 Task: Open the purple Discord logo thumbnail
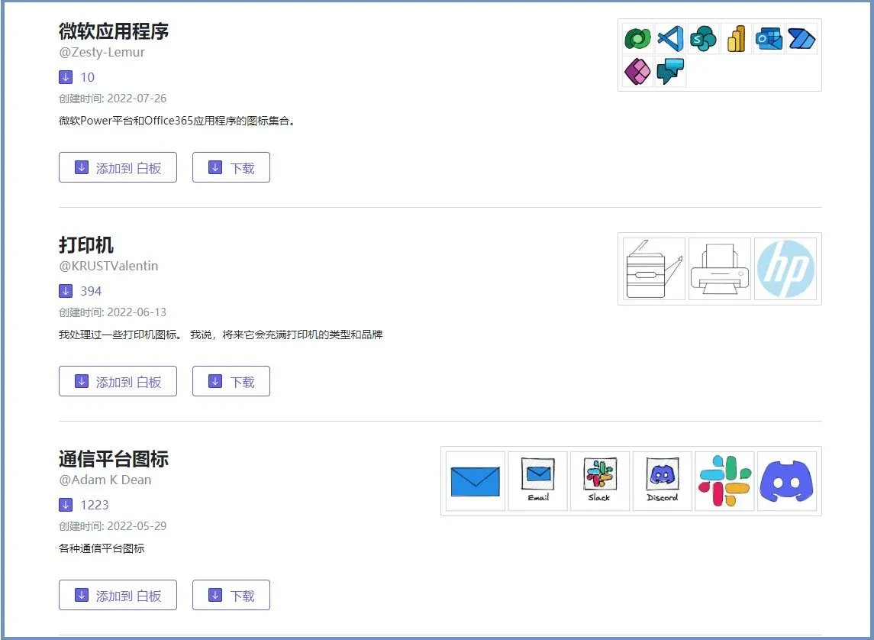pos(786,480)
